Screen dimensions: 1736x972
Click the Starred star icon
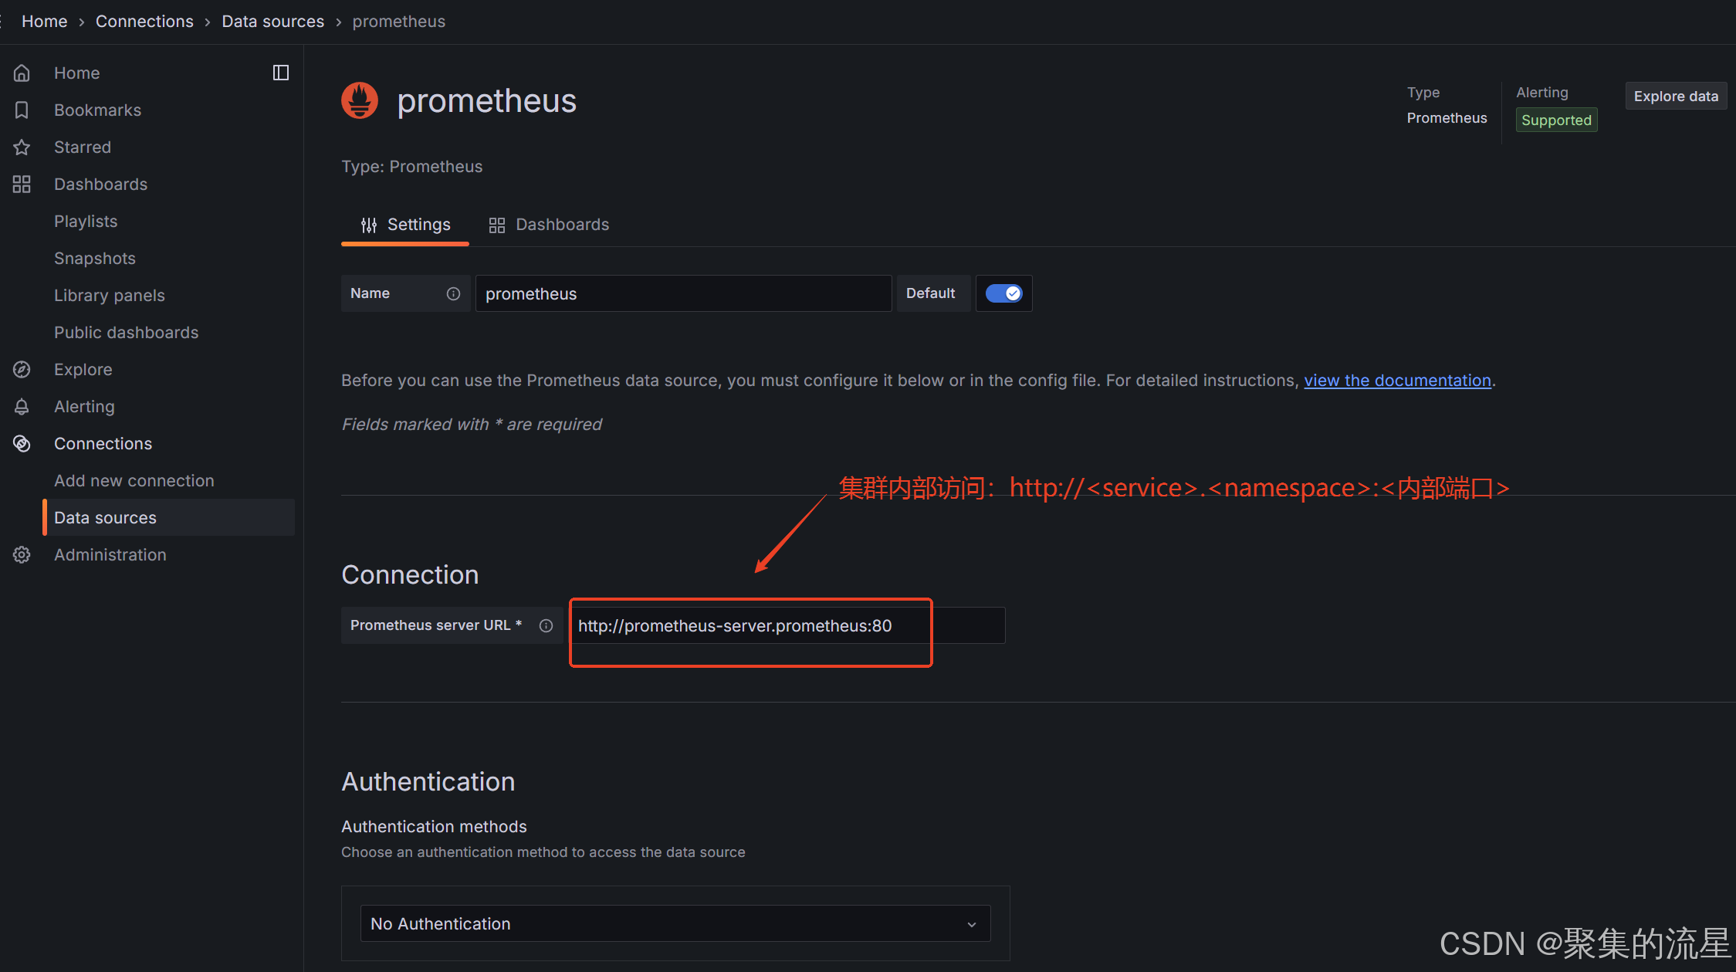(22, 147)
